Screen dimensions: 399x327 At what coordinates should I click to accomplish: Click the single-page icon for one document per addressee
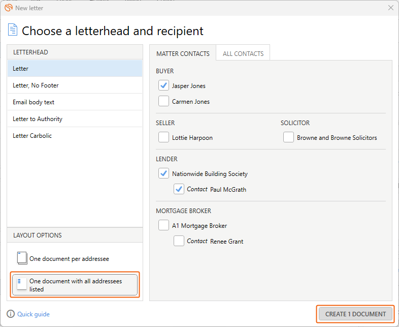[22, 258]
